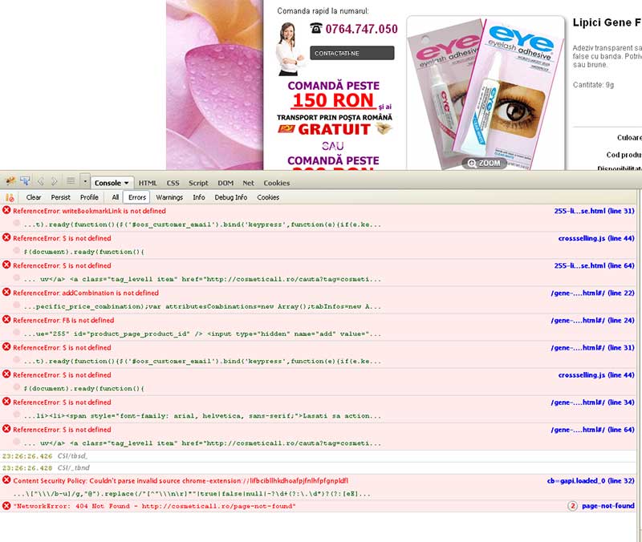The image size is (642, 542).
Task: Click the Content Security Policy error icon
Action: (6, 479)
